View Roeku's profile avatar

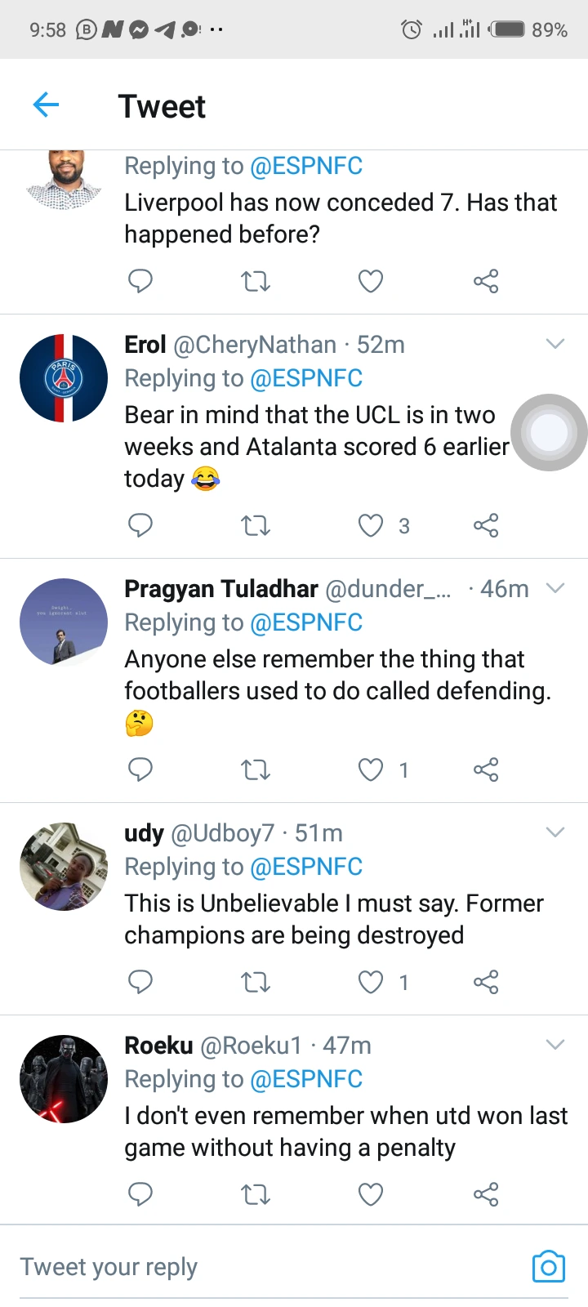coord(64,1079)
